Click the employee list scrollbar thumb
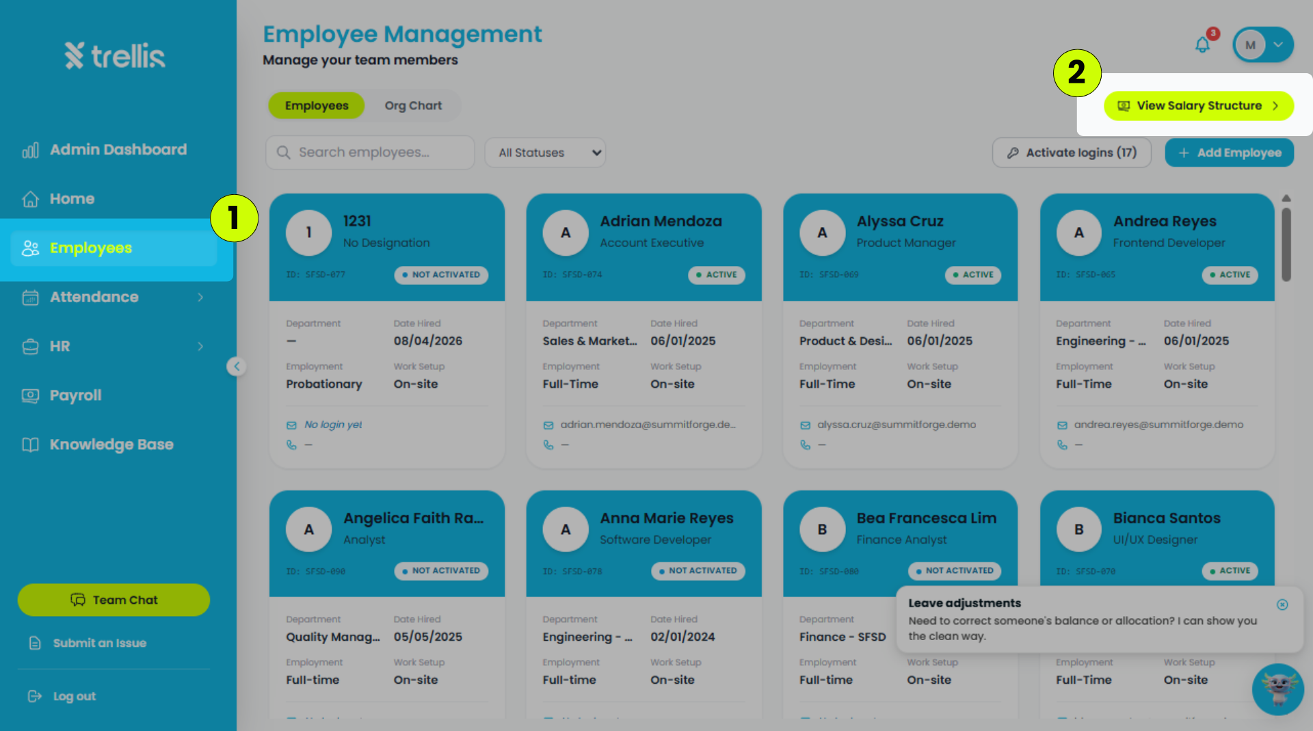The image size is (1313, 731). point(1286,244)
